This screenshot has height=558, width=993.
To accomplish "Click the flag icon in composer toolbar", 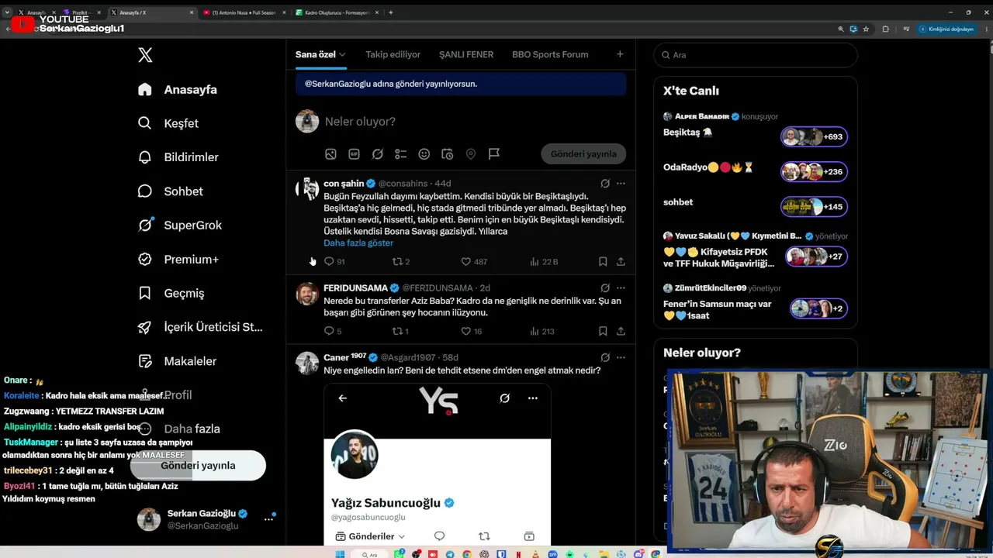I will coord(493,154).
